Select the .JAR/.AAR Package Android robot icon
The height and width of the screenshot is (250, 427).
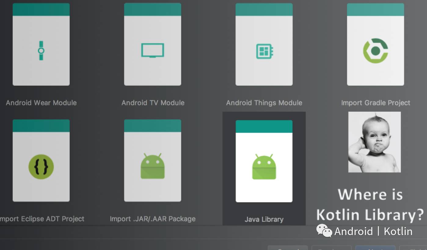pyautogui.click(x=153, y=166)
